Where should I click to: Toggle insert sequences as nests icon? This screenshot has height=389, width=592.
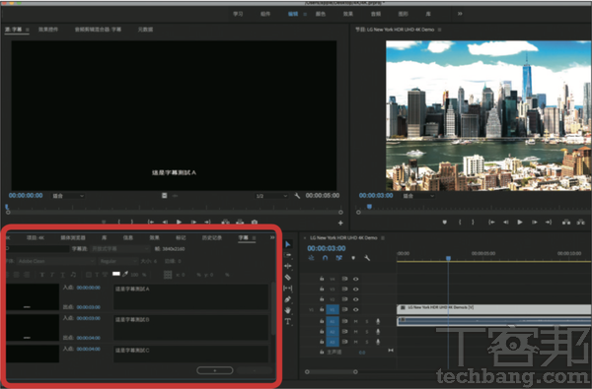311,258
